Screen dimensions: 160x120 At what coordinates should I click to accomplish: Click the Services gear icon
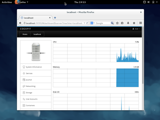(x=24, y=73)
